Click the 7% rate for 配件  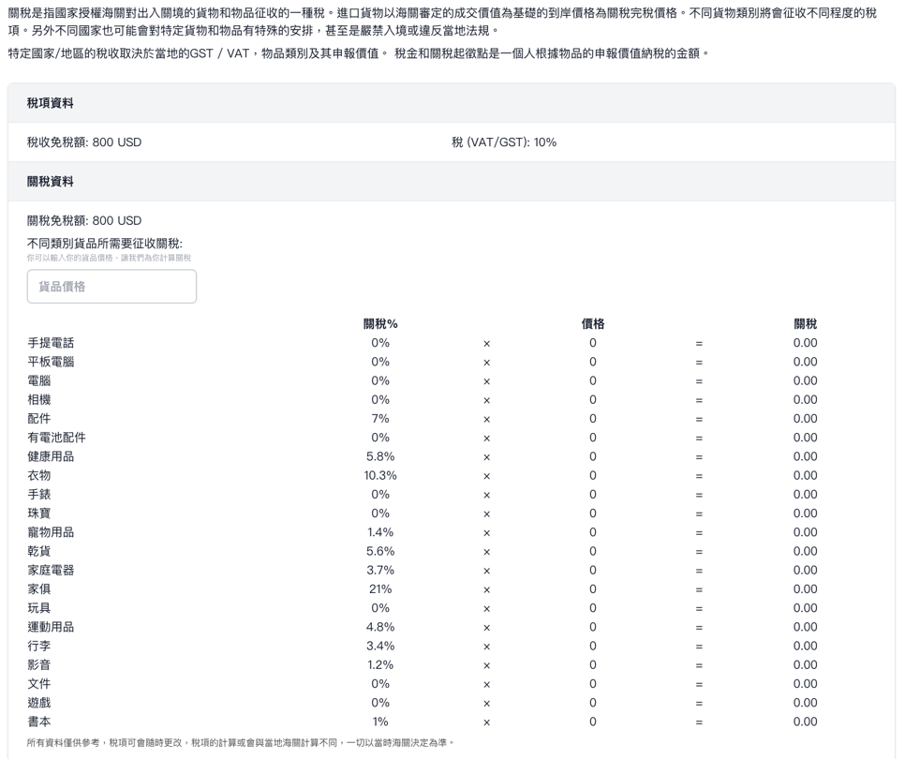pyautogui.click(x=380, y=419)
